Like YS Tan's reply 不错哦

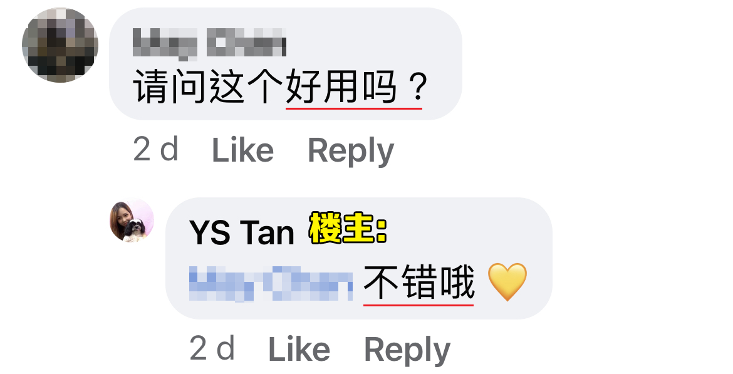(x=299, y=349)
